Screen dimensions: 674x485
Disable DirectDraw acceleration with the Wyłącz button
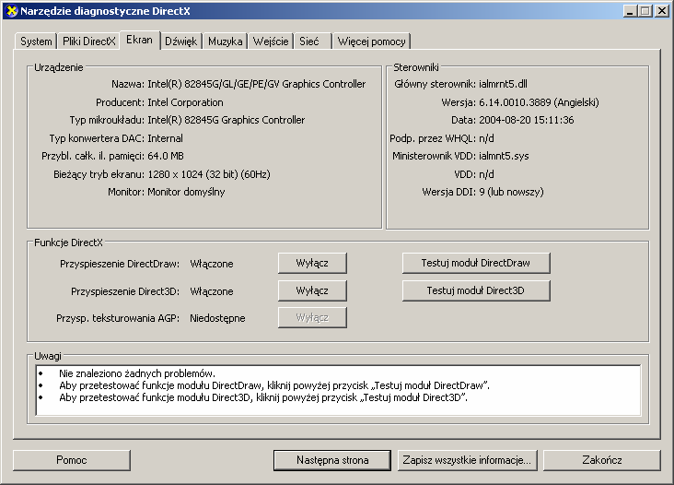coord(312,263)
